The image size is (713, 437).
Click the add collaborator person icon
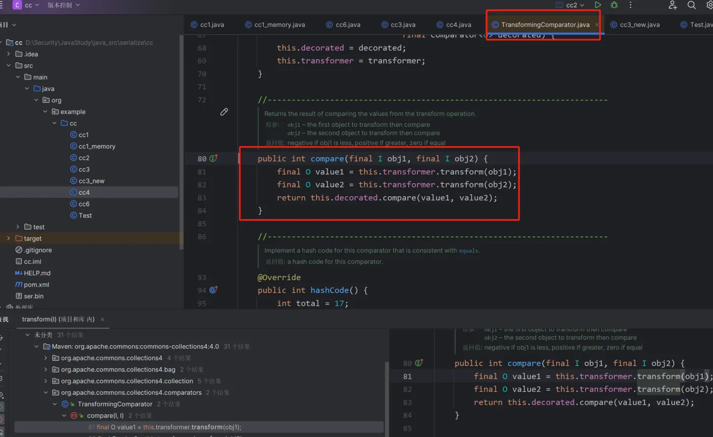(673, 5)
